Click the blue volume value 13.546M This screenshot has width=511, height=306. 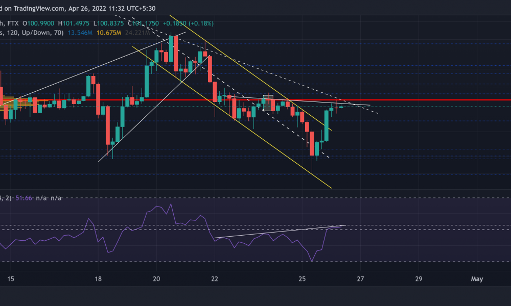pyautogui.click(x=80, y=33)
